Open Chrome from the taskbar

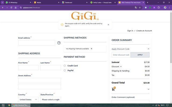coord(9,105)
